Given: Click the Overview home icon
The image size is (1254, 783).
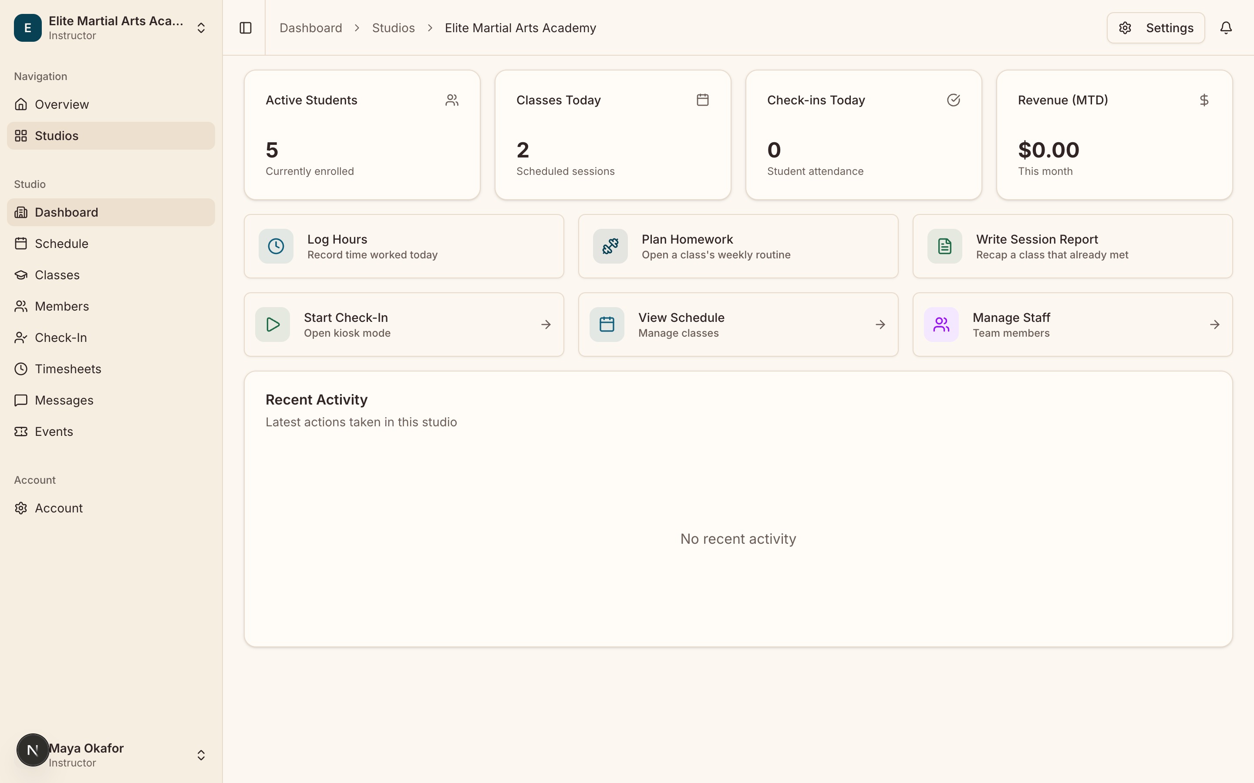Looking at the screenshot, I should tap(21, 104).
